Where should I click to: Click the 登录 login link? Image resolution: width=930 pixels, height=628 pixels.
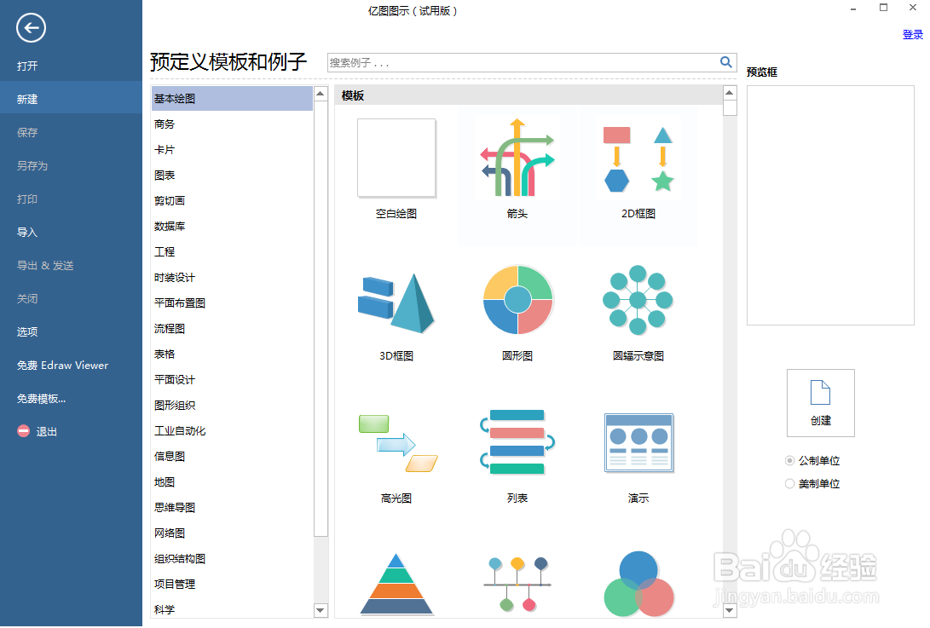[x=913, y=34]
